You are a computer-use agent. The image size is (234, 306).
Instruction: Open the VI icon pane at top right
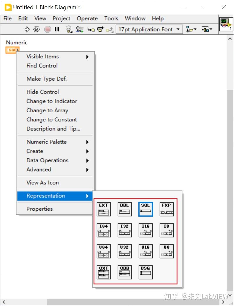tap(226, 24)
